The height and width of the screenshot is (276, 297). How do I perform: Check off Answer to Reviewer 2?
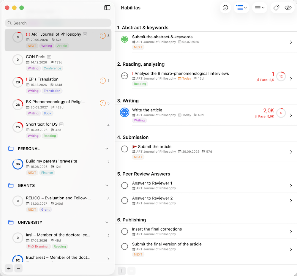coord(124,201)
